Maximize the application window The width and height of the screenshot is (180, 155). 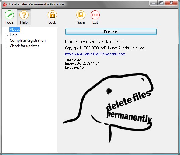[x=161, y=3]
